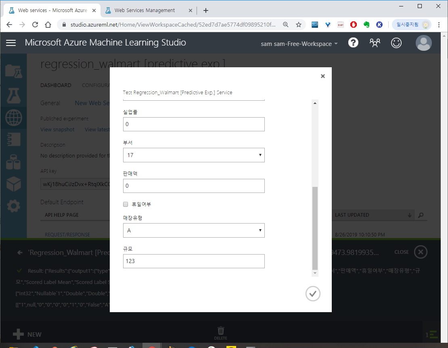Viewport: 448px width, 348px height.
Task: Open a new browser tab
Action: point(206,10)
